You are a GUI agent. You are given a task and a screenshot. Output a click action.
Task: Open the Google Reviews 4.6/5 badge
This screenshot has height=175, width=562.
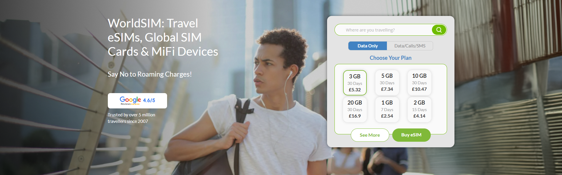pos(137,101)
